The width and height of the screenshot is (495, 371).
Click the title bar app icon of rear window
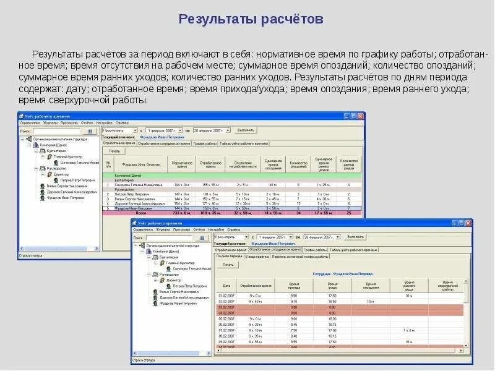[21, 116]
